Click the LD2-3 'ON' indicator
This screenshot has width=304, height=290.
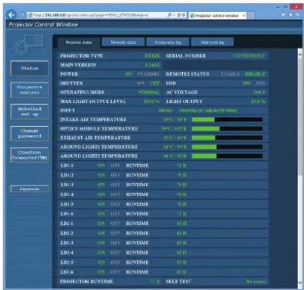[101, 243]
